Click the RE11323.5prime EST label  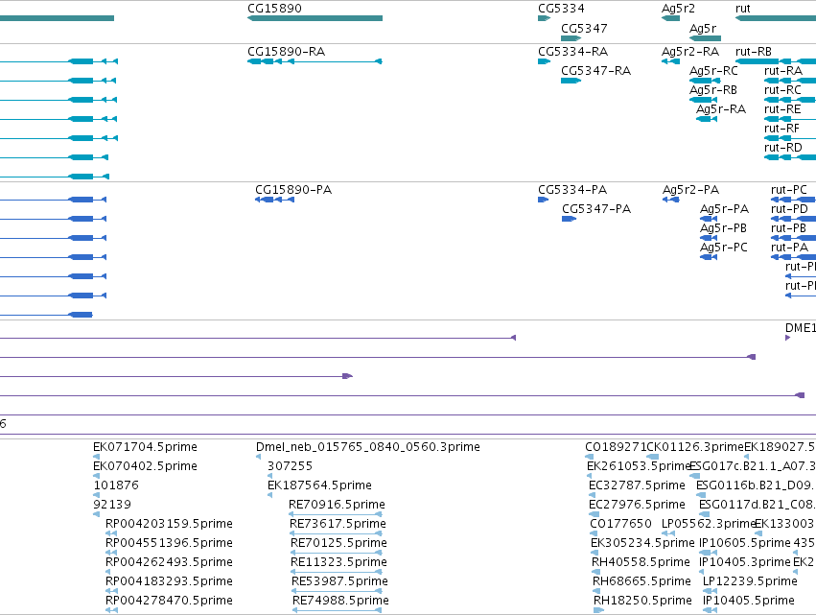point(338,562)
